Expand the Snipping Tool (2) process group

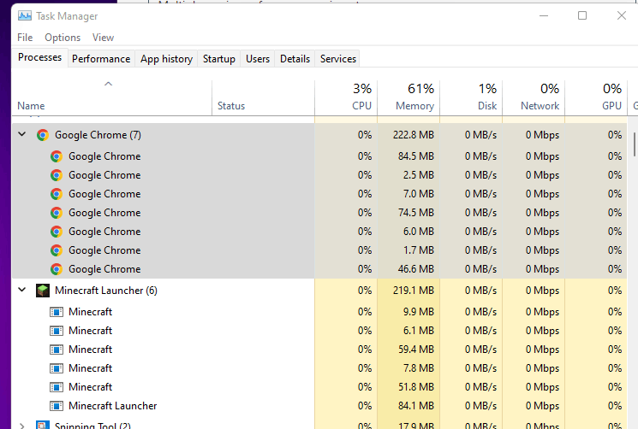(22, 426)
